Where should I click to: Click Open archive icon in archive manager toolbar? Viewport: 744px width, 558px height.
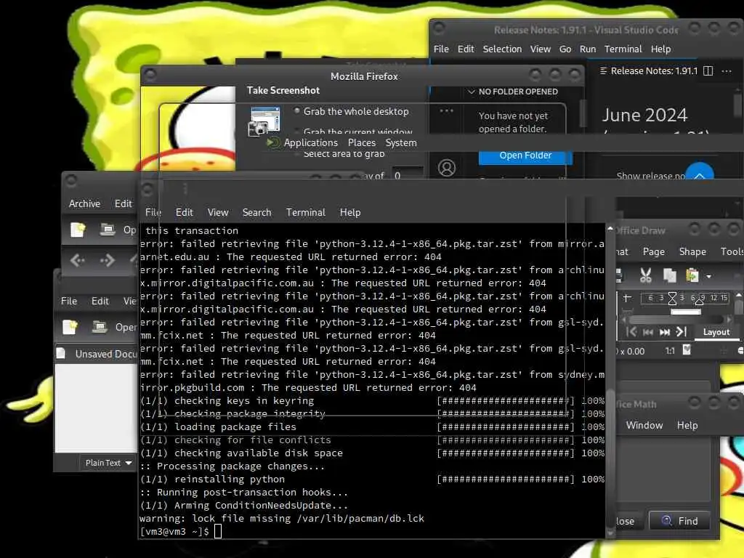pos(108,230)
